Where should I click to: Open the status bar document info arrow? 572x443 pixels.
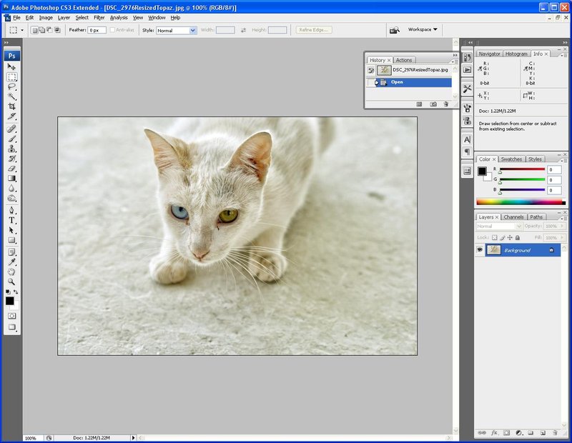133,437
